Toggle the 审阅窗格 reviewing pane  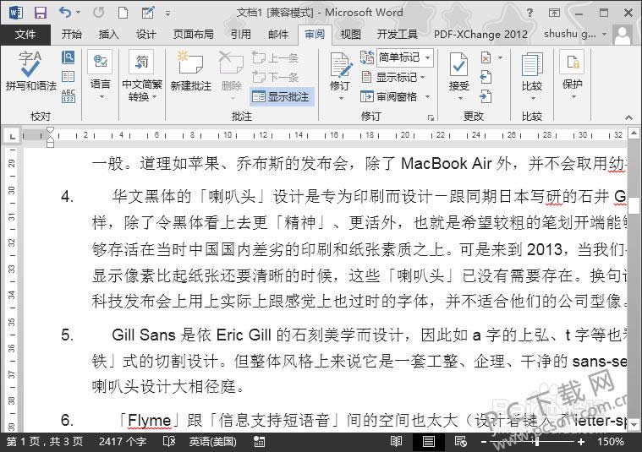(389, 96)
